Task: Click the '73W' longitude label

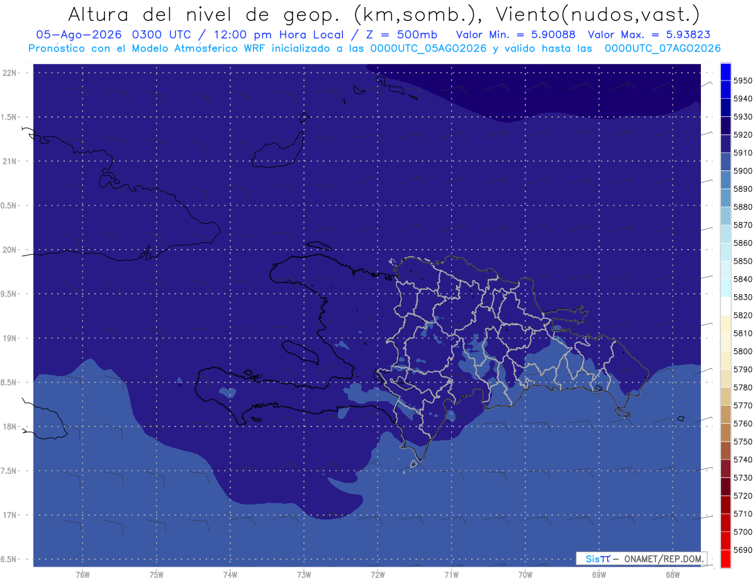Action: (304, 574)
